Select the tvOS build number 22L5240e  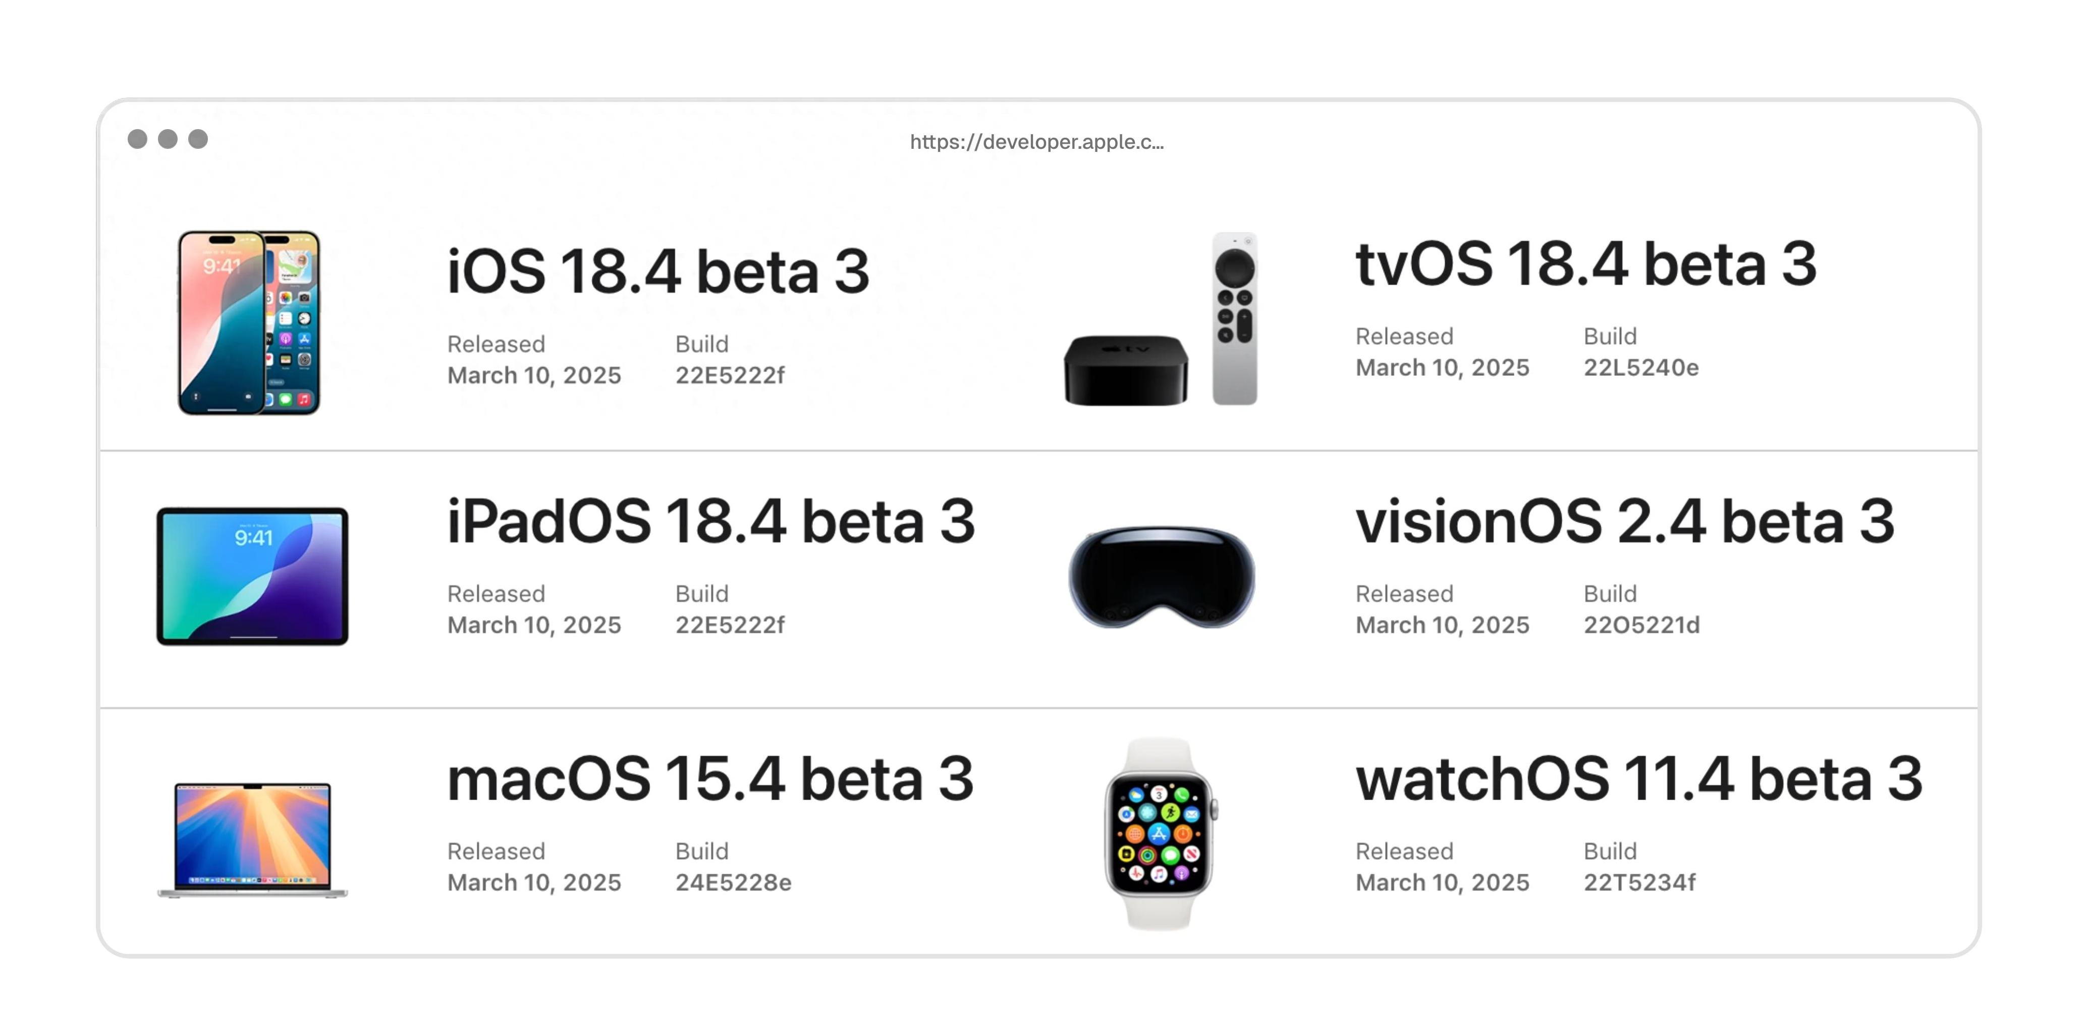[1641, 368]
